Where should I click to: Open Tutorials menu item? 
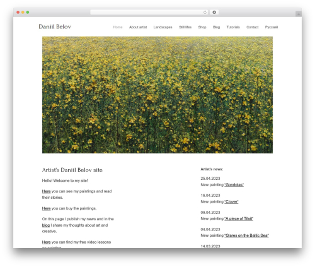(233, 27)
